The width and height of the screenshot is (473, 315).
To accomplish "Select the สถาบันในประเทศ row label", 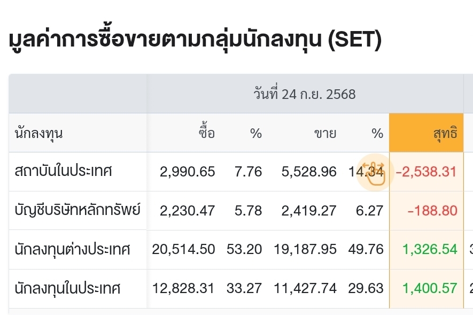I will 63,171.
